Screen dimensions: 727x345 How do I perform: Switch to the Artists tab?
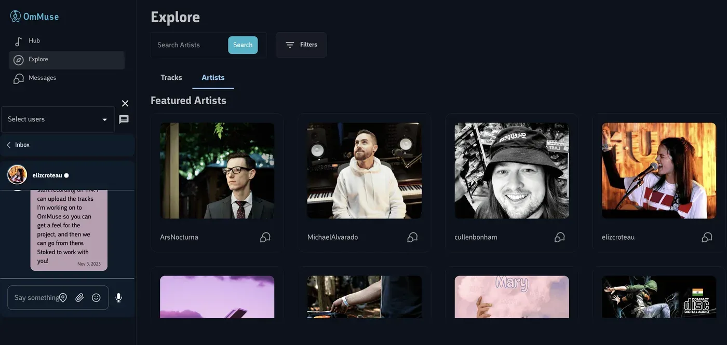pos(213,77)
